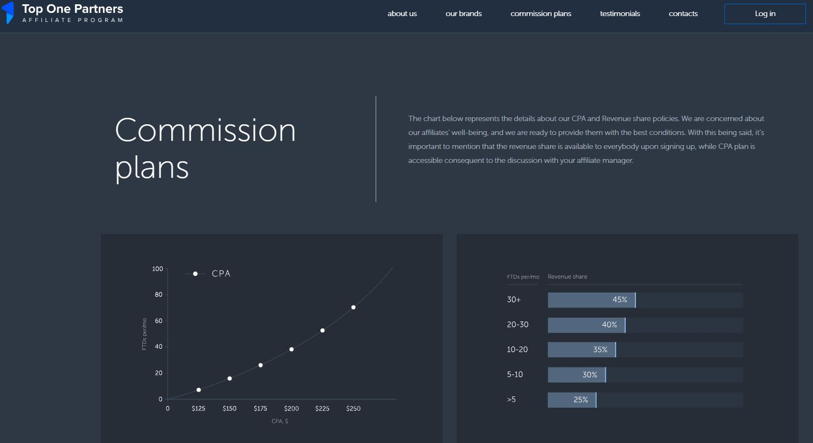Click the 45% revenue share bar
The height and width of the screenshot is (443, 813).
(591, 300)
